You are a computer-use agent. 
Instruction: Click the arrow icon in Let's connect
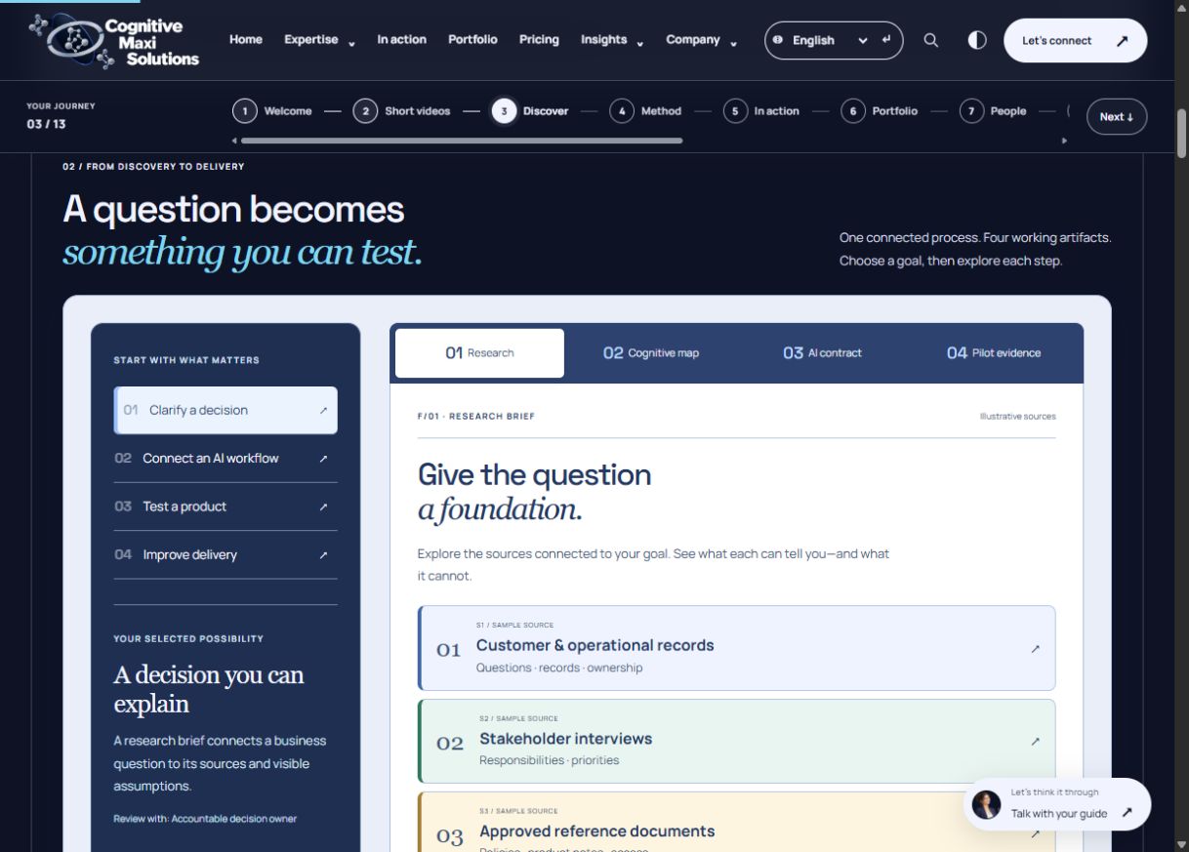click(1123, 41)
